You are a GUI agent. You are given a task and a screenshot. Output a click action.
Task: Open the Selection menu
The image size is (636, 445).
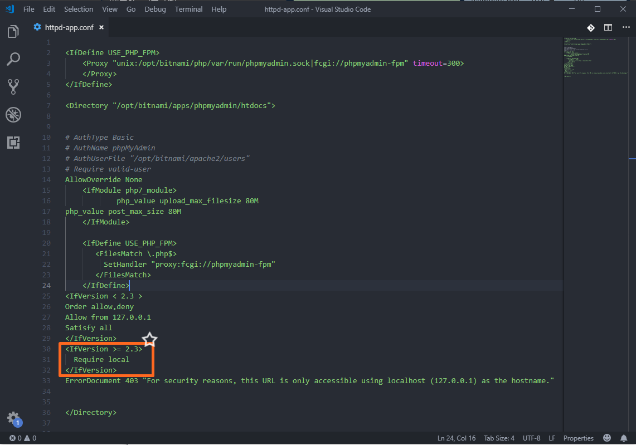pos(78,9)
